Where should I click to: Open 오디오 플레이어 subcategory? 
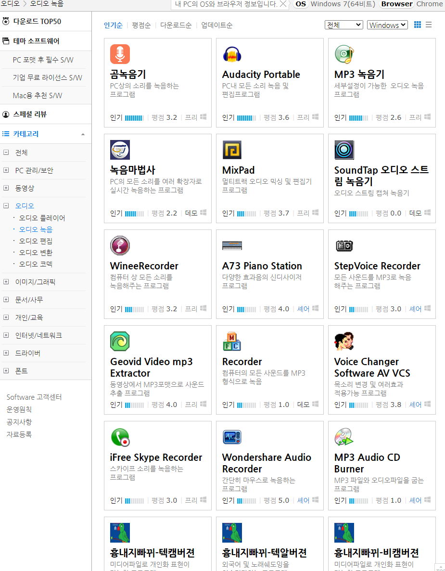coord(42,218)
